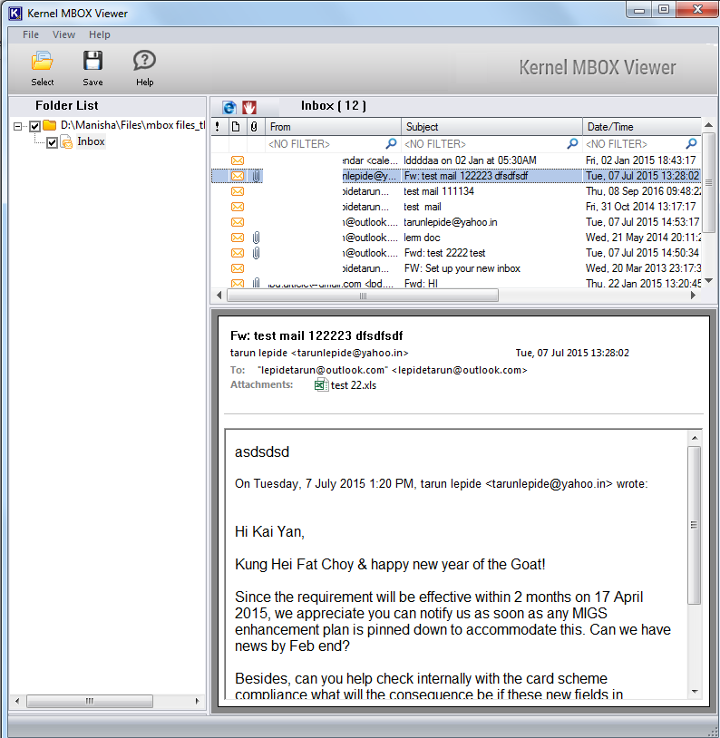Click paperclip icon of 'Fw: test mail 122223' row
The width and height of the screenshot is (720, 738).
tap(256, 176)
